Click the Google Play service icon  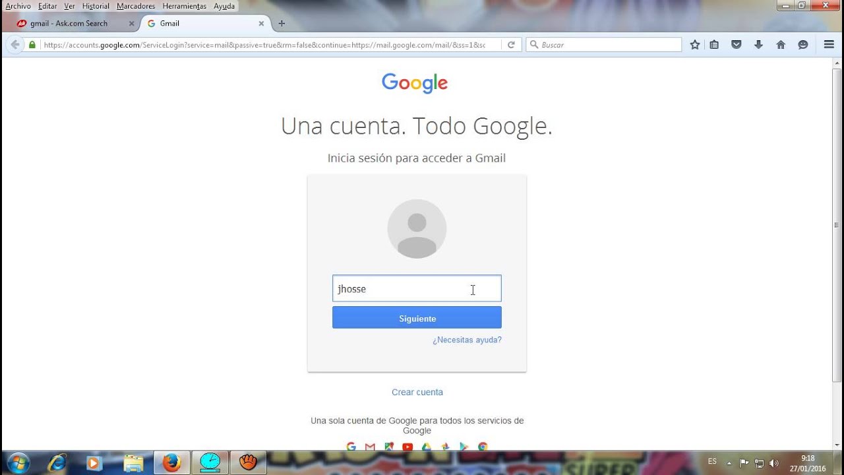tap(464, 447)
